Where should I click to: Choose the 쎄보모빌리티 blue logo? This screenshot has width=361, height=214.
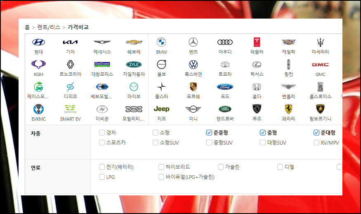[102, 87]
